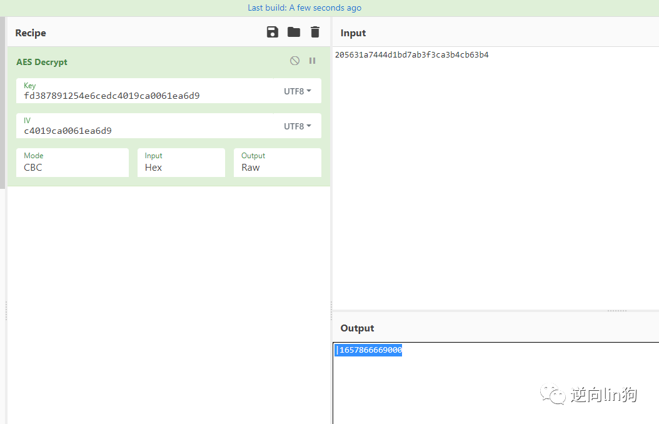Edit the IV input field

pyautogui.click(x=146, y=126)
